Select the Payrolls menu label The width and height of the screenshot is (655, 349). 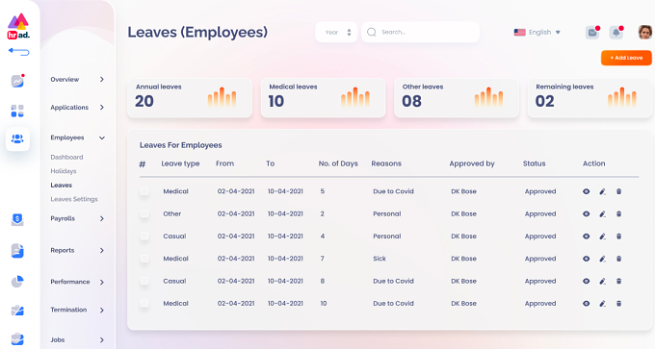[x=63, y=218]
